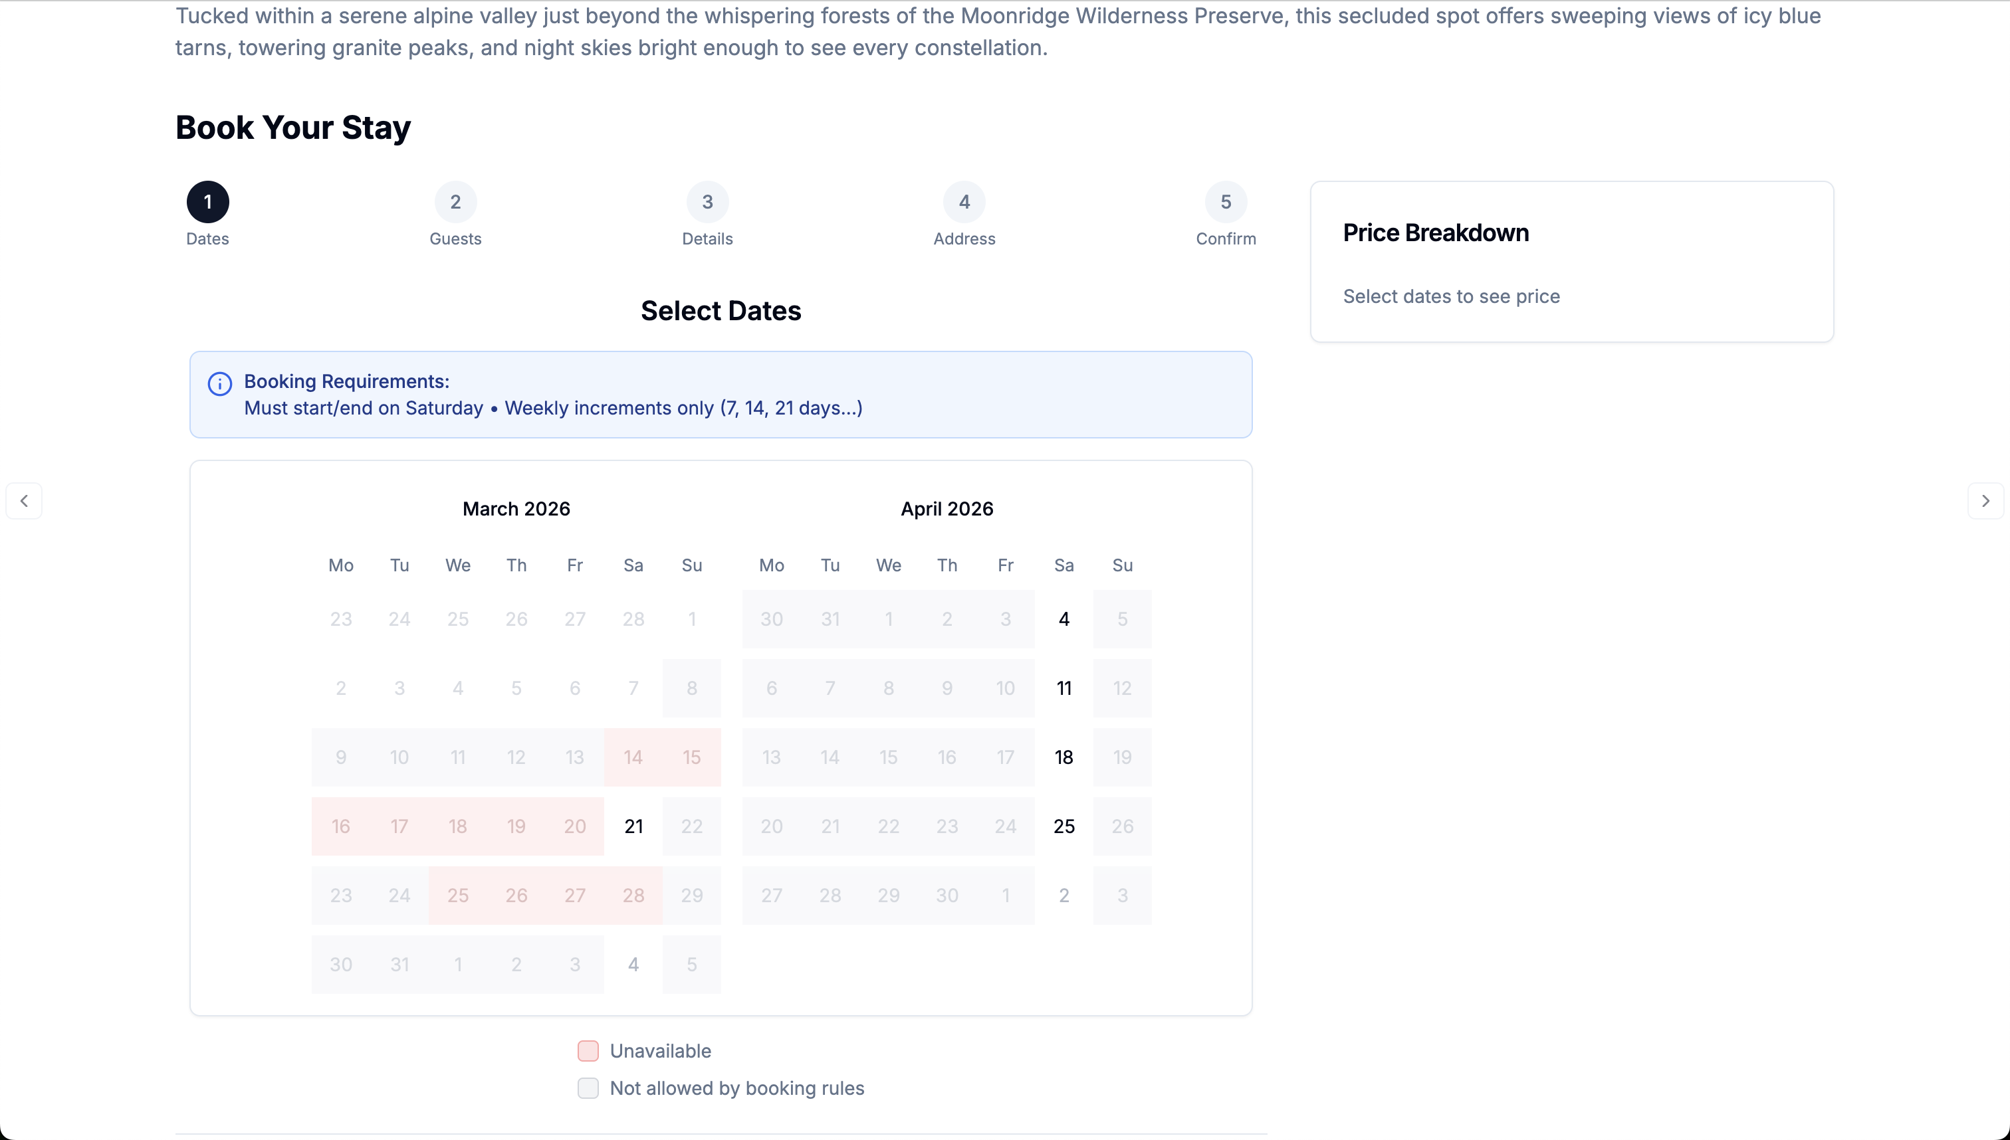Select Saturday March 21 in the calendar

coord(633,826)
